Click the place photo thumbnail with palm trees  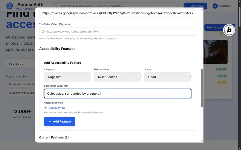(x=216, y=52)
